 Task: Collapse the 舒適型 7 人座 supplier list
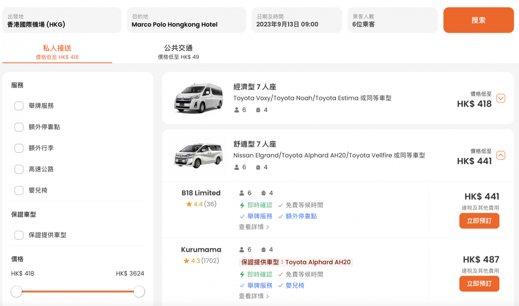pos(501,155)
